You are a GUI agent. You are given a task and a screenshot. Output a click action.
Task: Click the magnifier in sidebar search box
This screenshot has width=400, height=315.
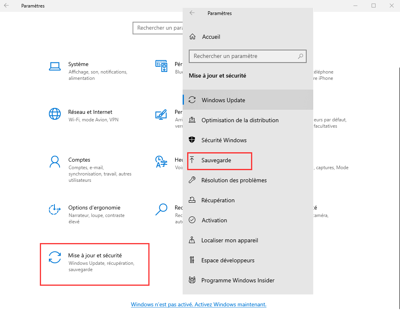[301, 56]
